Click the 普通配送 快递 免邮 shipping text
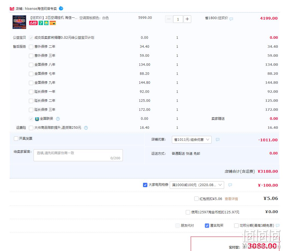This screenshot has width=283, height=251. (x=186, y=154)
